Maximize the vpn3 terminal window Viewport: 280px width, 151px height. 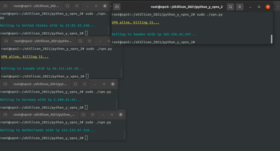(x=104, y=84)
